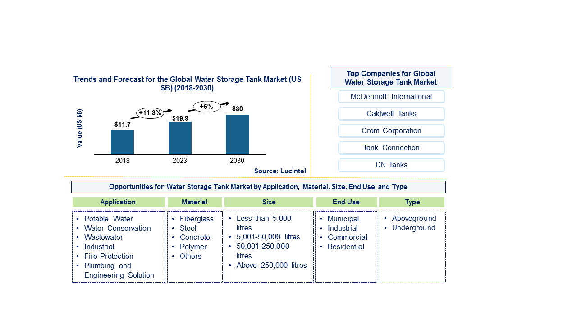Click the 2023 bar in chart
577x324 pixels.
(x=180, y=138)
